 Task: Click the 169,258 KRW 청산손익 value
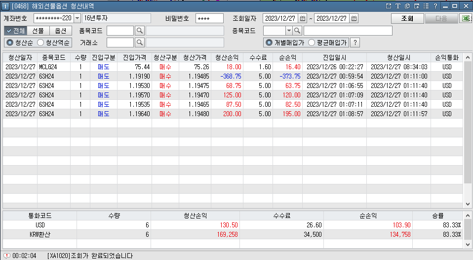coord(227,234)
